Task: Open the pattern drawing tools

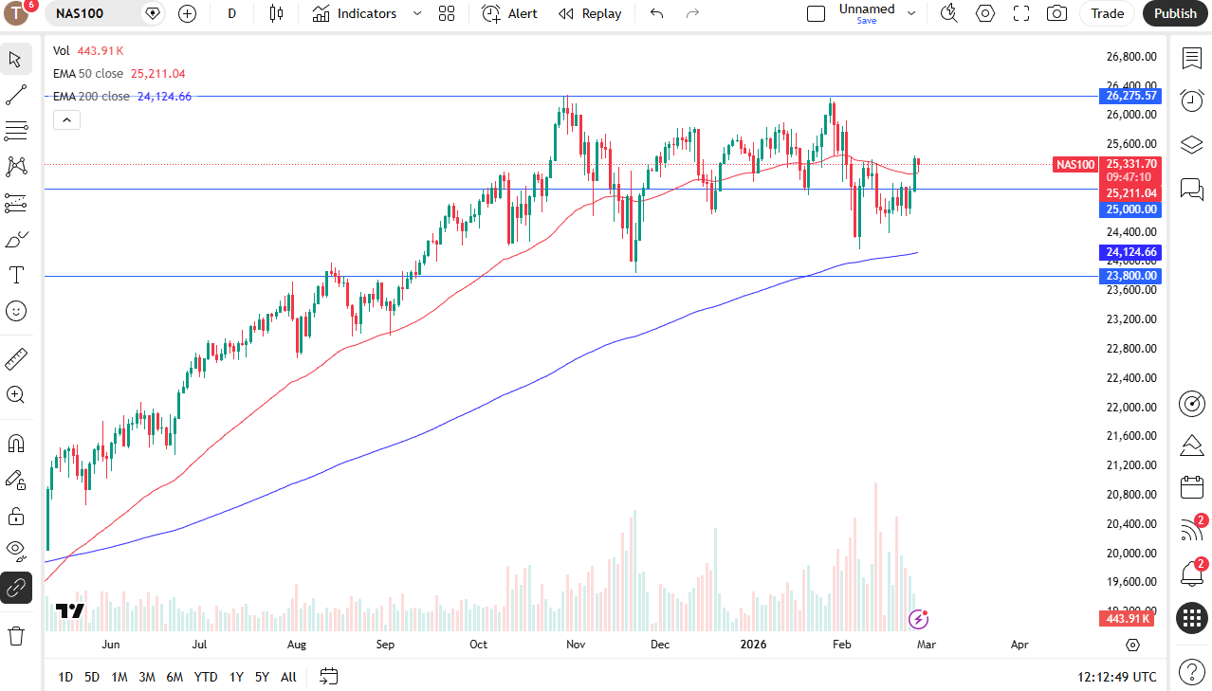Action: 15,167
